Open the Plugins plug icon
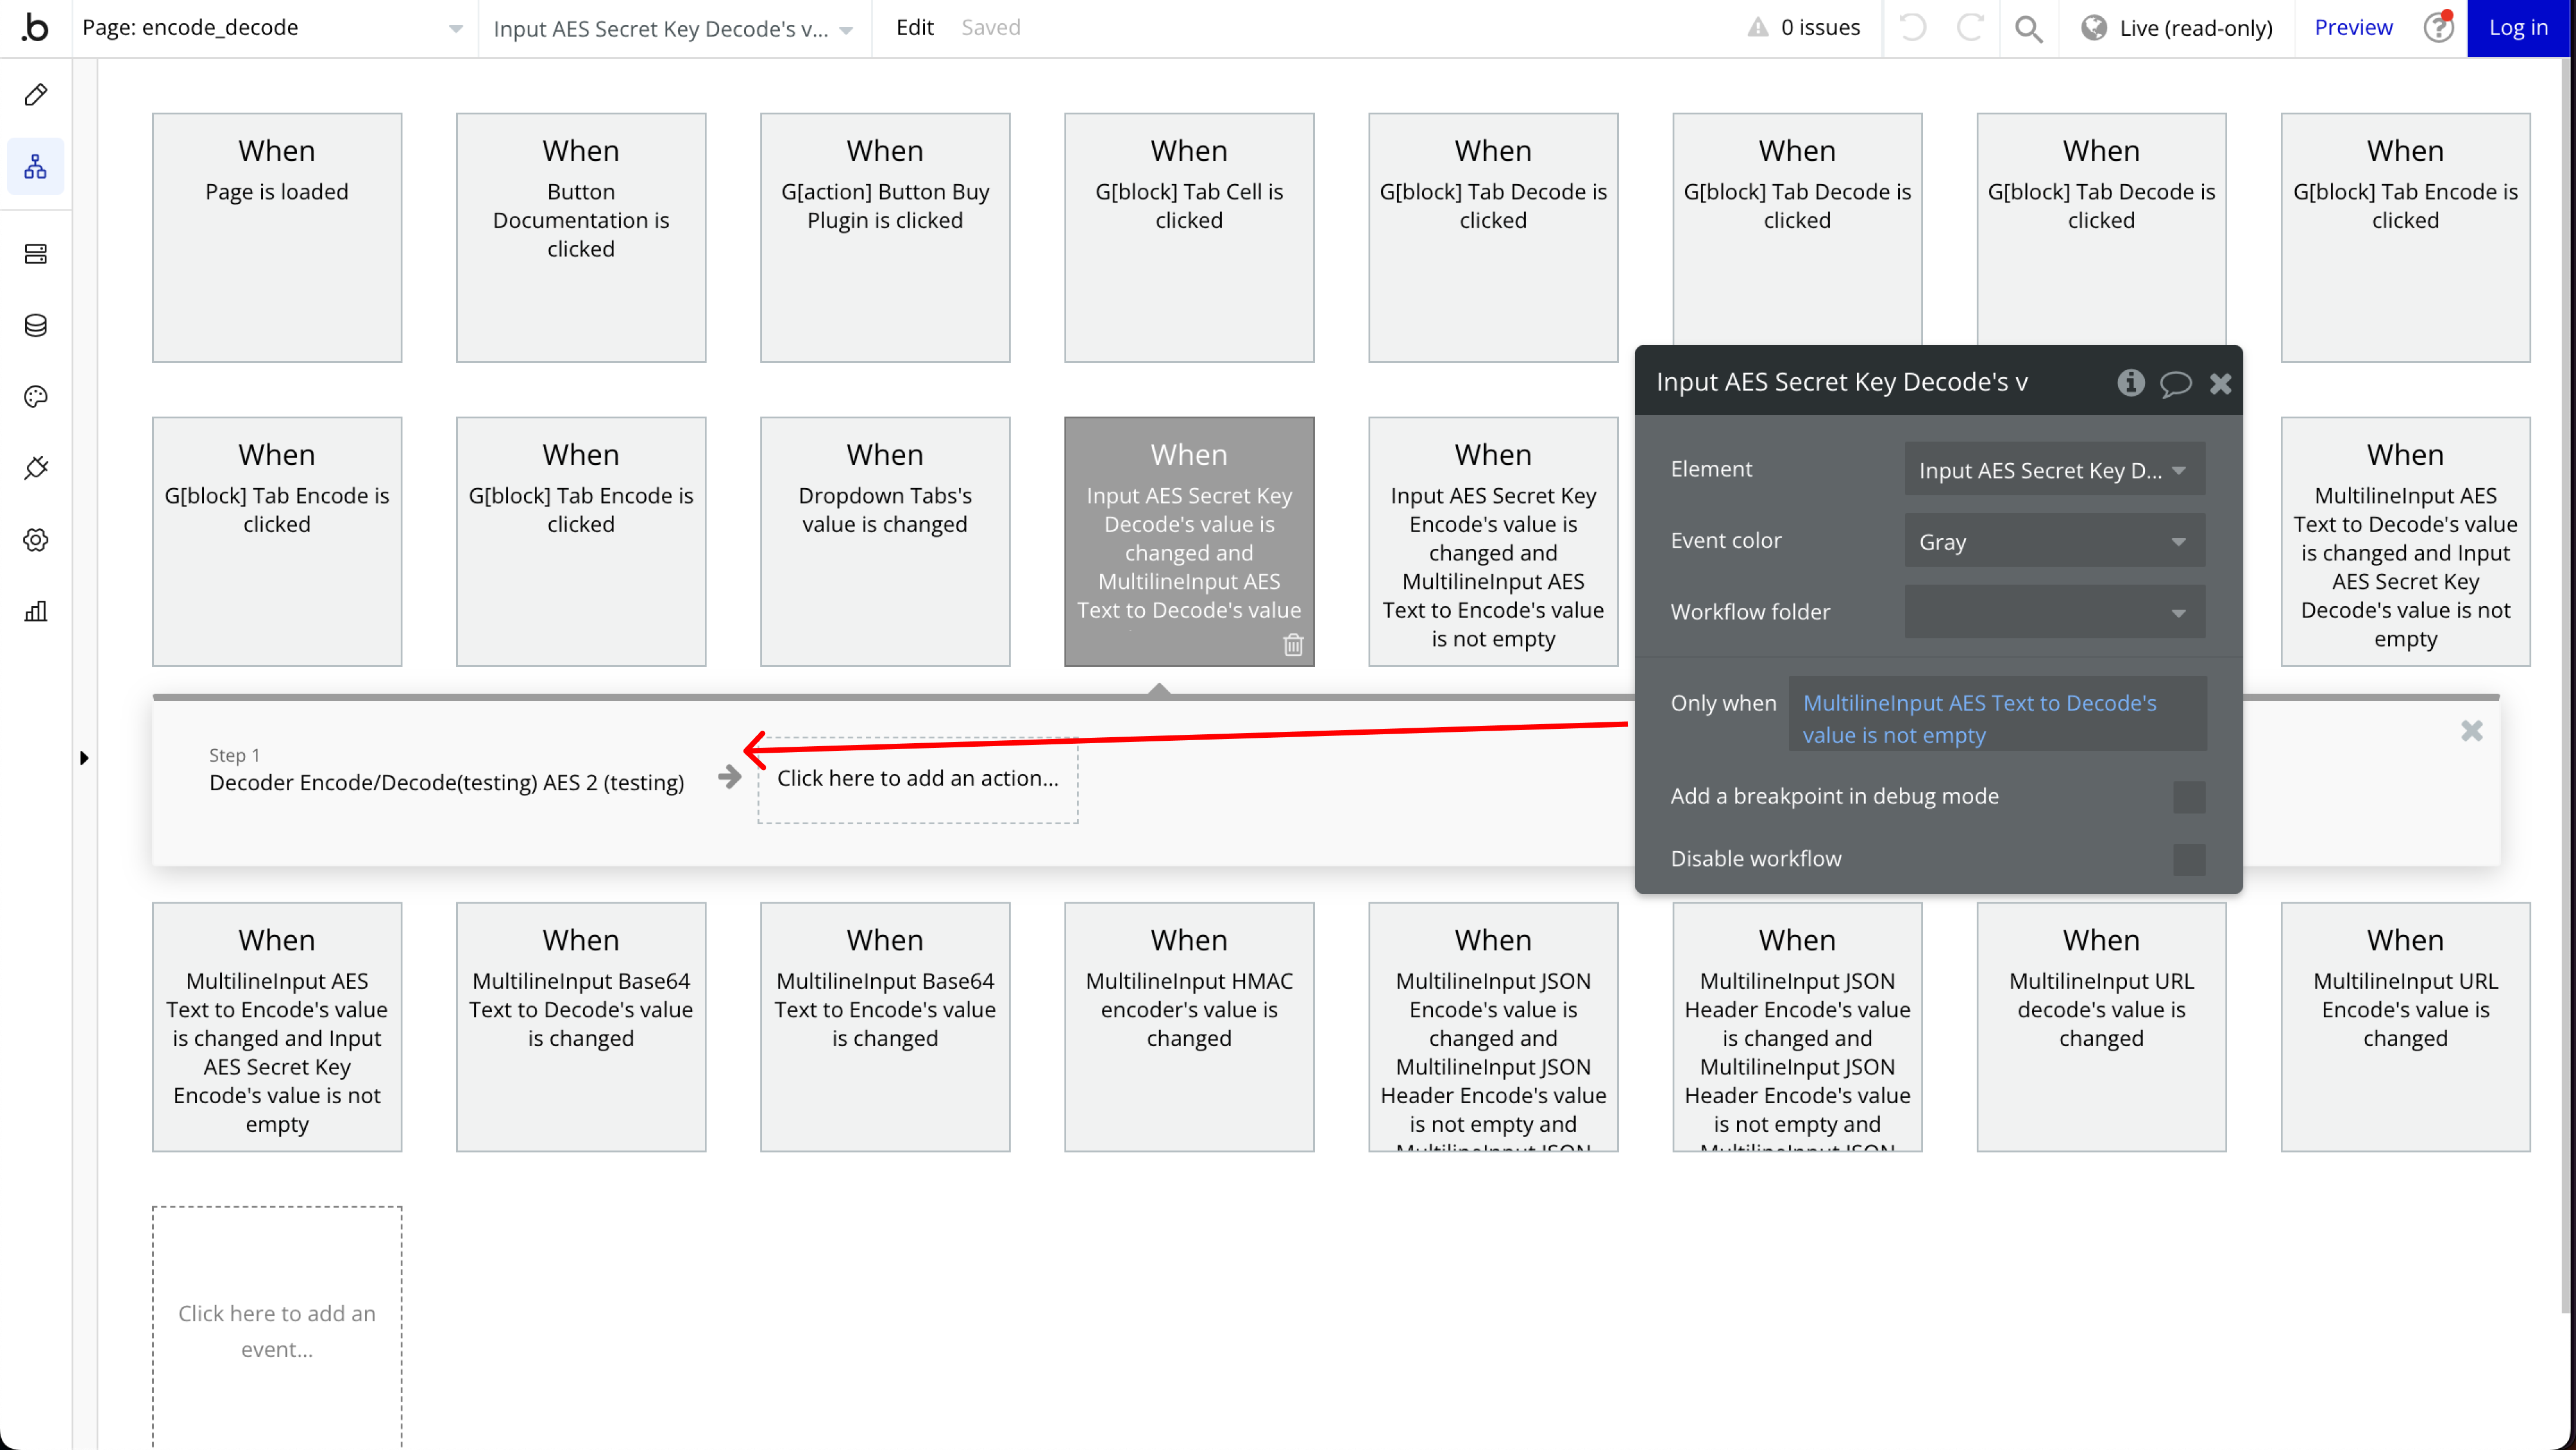The height and width of the screenshot is (1450, 2576). click(x=36, y=468)
